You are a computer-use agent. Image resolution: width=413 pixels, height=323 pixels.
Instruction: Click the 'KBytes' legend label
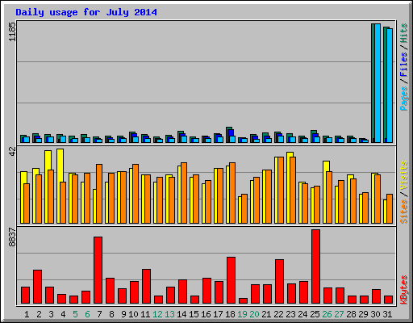pos(404,290)
